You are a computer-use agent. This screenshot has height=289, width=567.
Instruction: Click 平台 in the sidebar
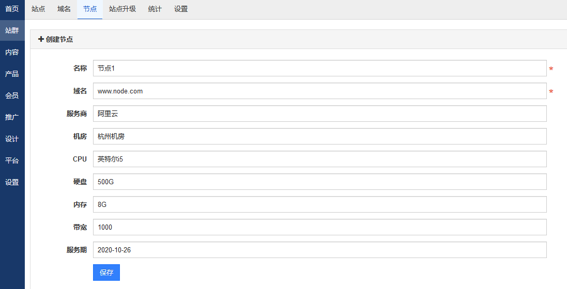pos(12,160)
